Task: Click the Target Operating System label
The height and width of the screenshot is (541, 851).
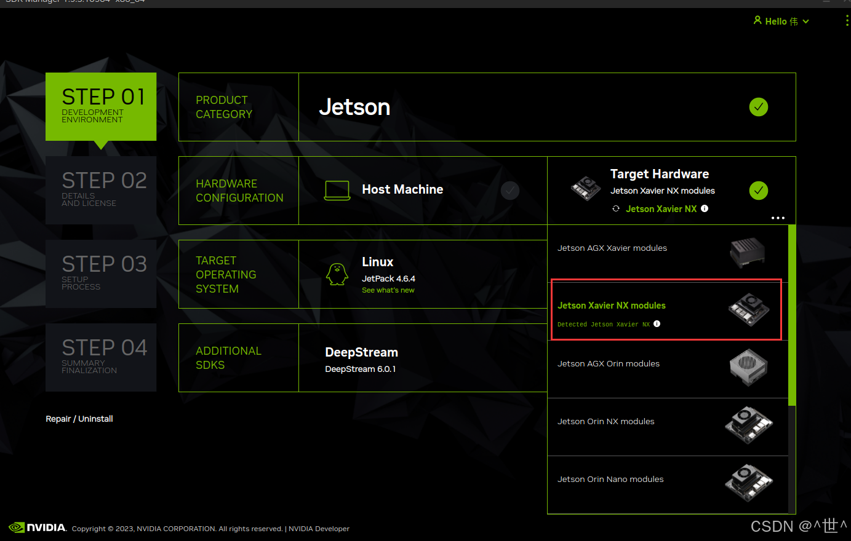Action: coord(226,274)
